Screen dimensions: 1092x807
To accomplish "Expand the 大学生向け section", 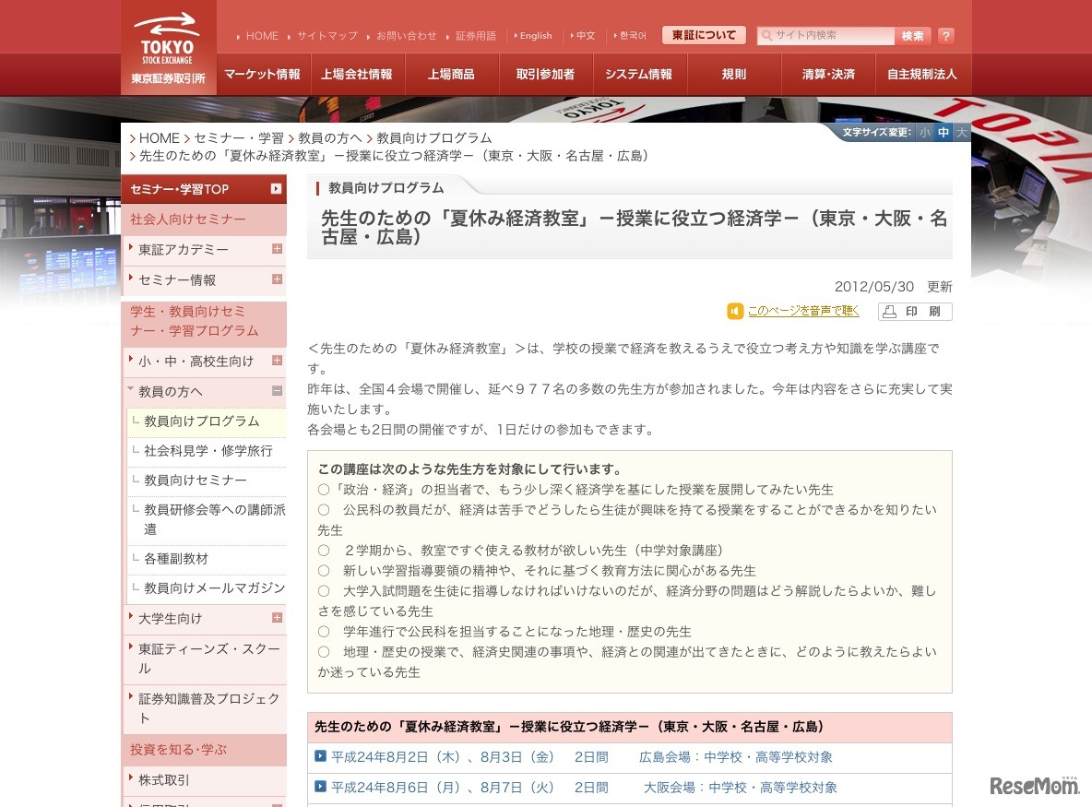I will [277, 618].
